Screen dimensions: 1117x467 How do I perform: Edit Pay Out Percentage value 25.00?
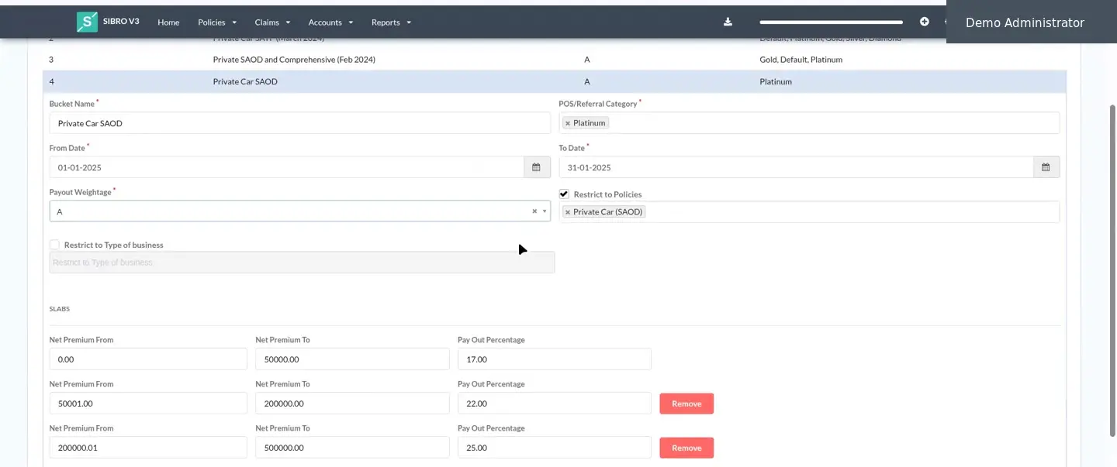(x=555, y=448)
